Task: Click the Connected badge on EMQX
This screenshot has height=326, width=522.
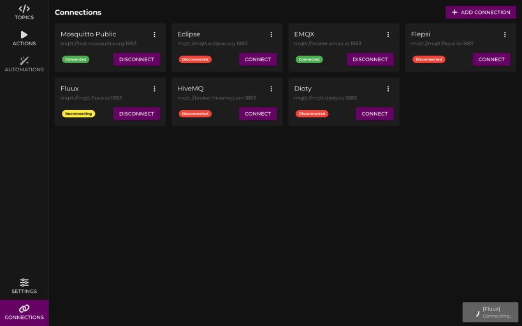Action: point(309,60)
